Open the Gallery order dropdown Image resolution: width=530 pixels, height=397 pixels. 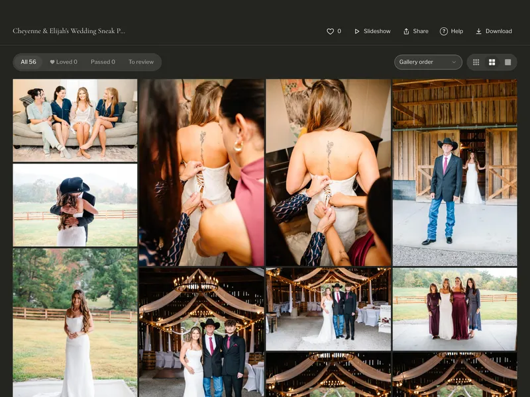pos(428,62)
